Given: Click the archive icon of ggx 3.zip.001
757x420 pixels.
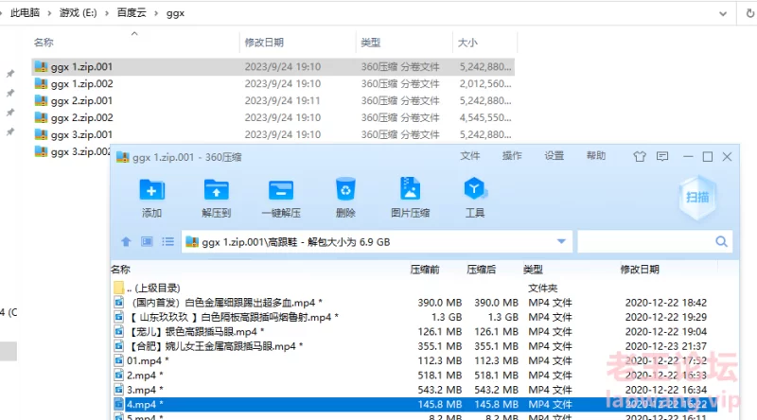Looking at the screenshot, I should point(41,134).
